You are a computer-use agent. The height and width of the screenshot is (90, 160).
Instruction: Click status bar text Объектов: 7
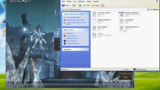pos(65,69)
